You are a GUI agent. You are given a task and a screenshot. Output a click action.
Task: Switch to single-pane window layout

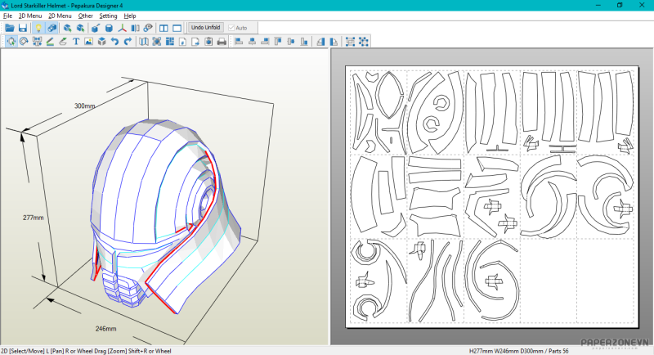(x=177, y=28)
